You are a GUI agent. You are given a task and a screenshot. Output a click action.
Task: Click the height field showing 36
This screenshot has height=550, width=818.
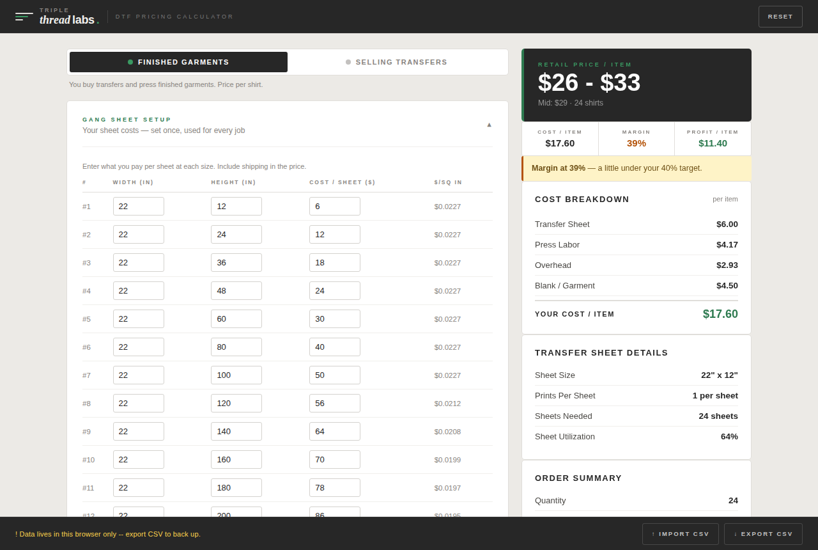tap(236, 263)
